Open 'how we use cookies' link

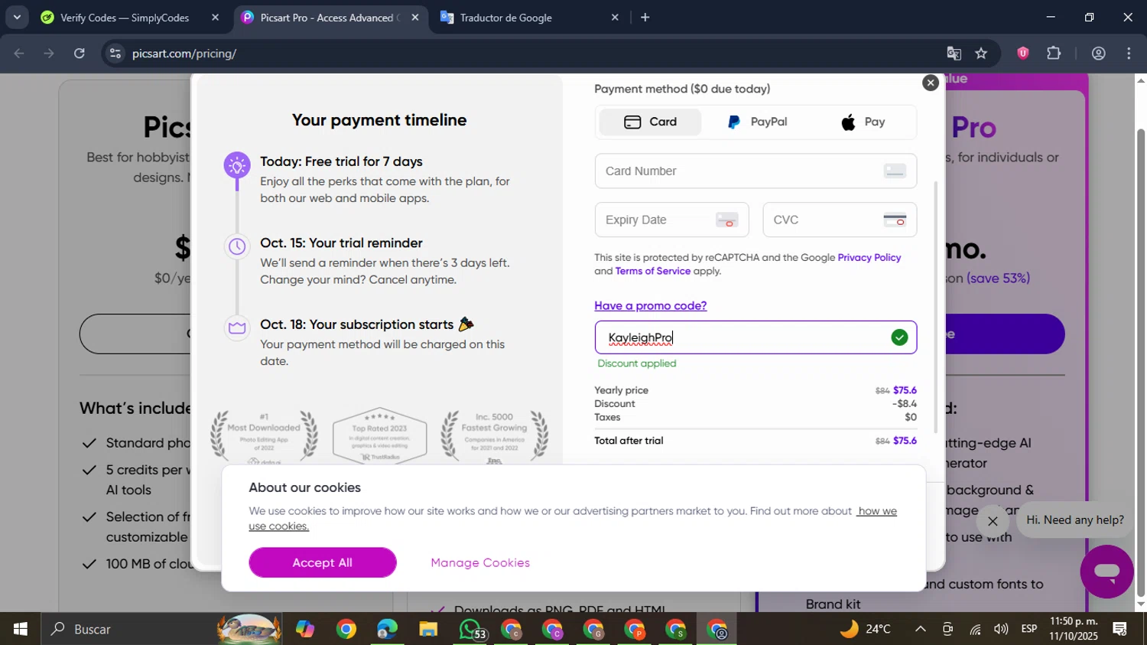573,518
